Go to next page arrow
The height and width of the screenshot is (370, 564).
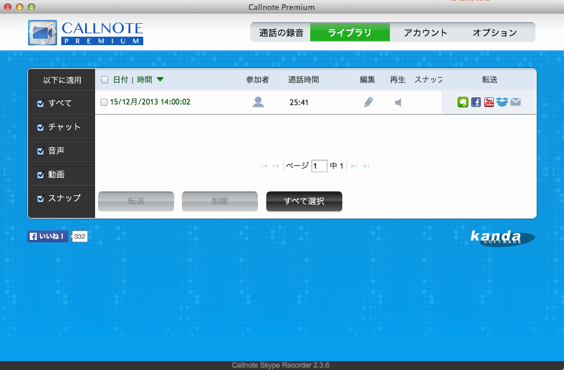tap(354, 166)
